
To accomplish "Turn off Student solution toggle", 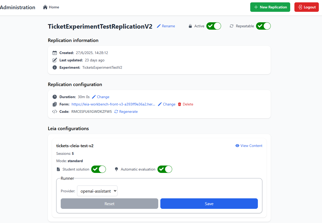I will click(99, 169).
